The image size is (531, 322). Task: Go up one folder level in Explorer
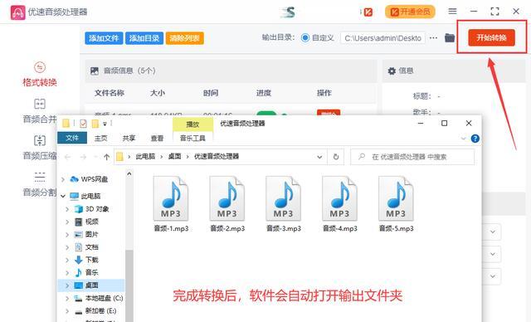pos(107,157)
